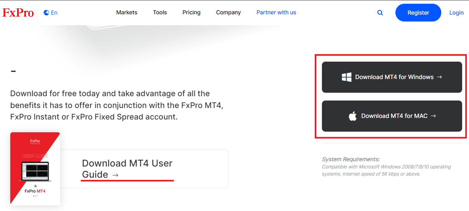
Task: Click the MT4 User Guide cover thumbnail
Action: [x=35, y=168]
